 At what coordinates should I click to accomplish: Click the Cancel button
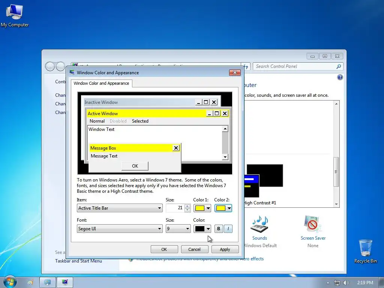195,249
